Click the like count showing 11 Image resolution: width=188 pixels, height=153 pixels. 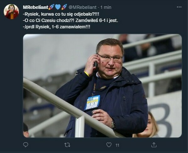(x=117, y=145)
